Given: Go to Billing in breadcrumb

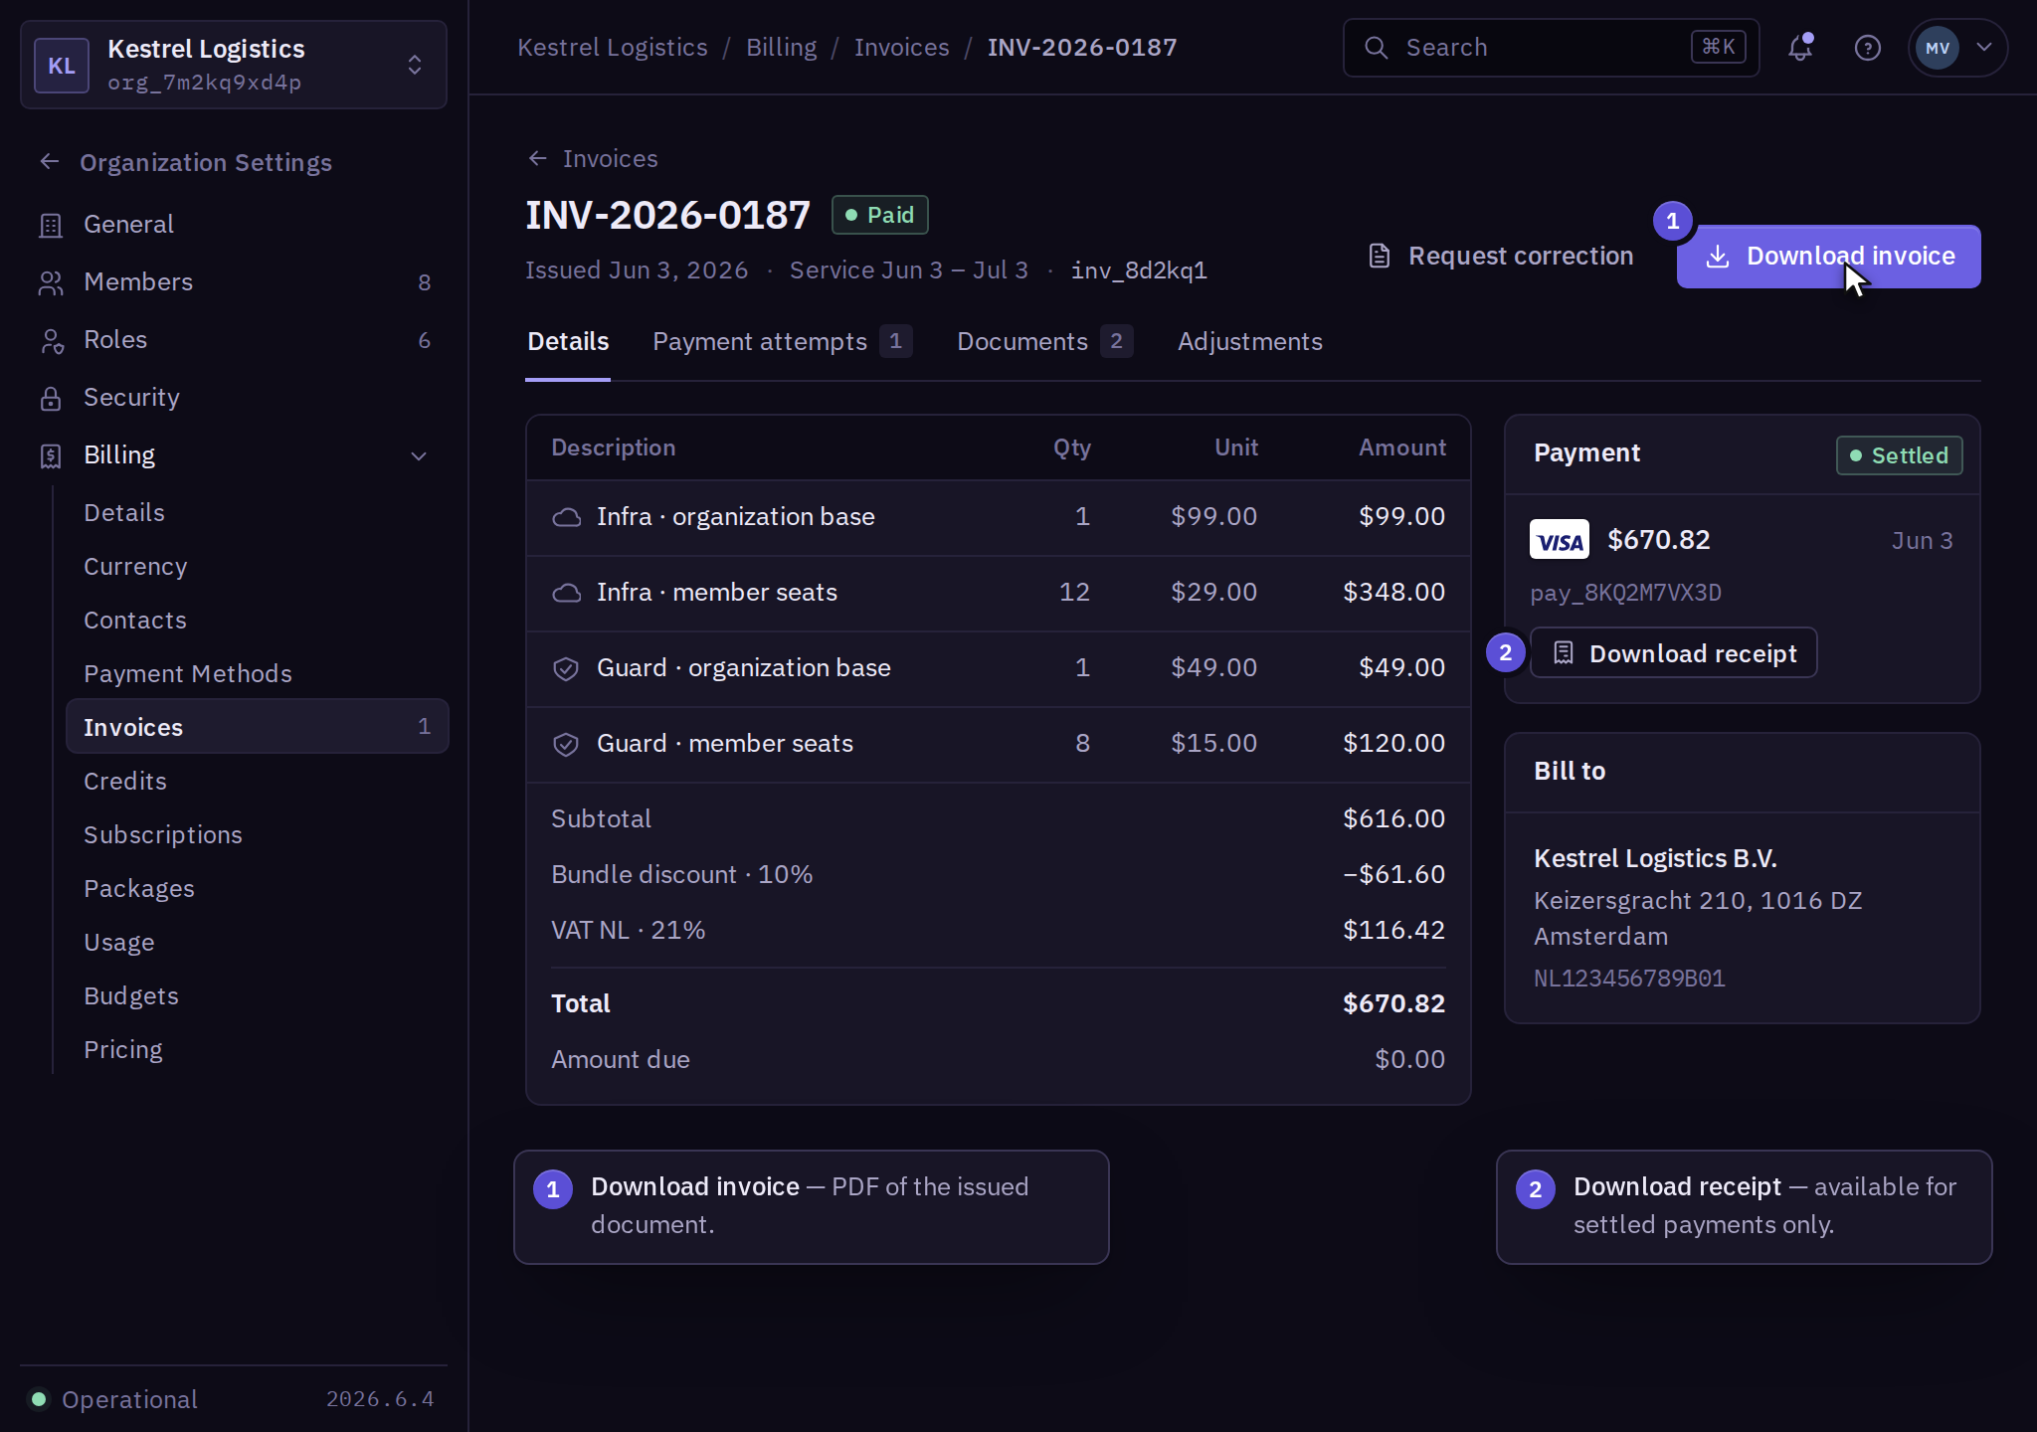Looking at the screenshot, I should click(x=782, y=48).
